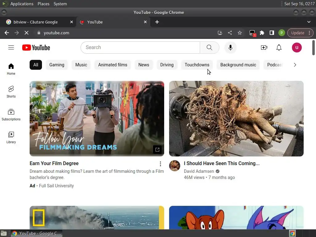Open the tree root on lathe thumbnail
The width and height of the screenshot is (316, 237).
(x=236, y=119)
